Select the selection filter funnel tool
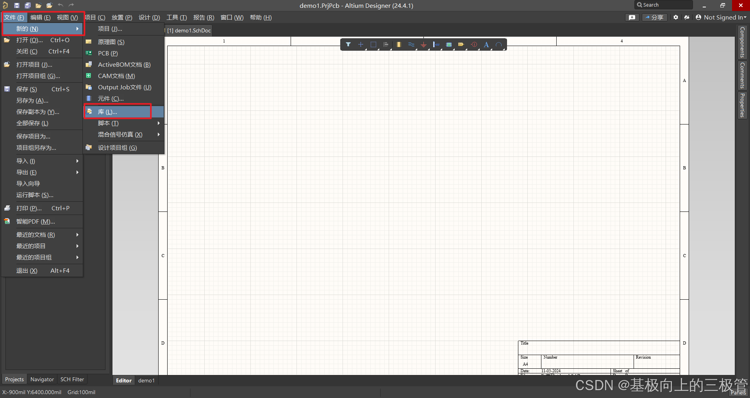This screenshot has height=398, width=750. 348,44
